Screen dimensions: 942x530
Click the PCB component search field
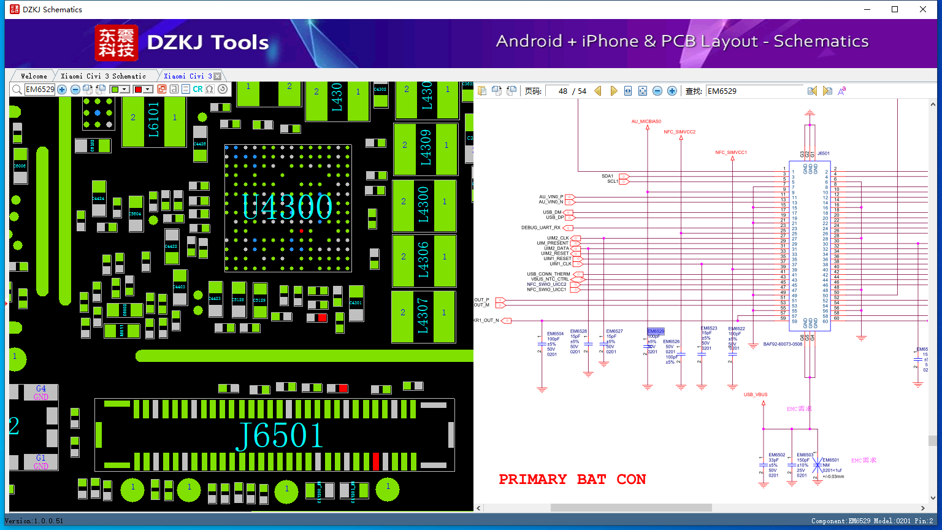(x=40, y=90)
